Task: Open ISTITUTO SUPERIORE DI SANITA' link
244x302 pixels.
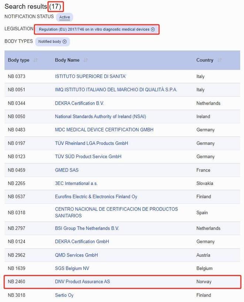Action: coord(91,77)
